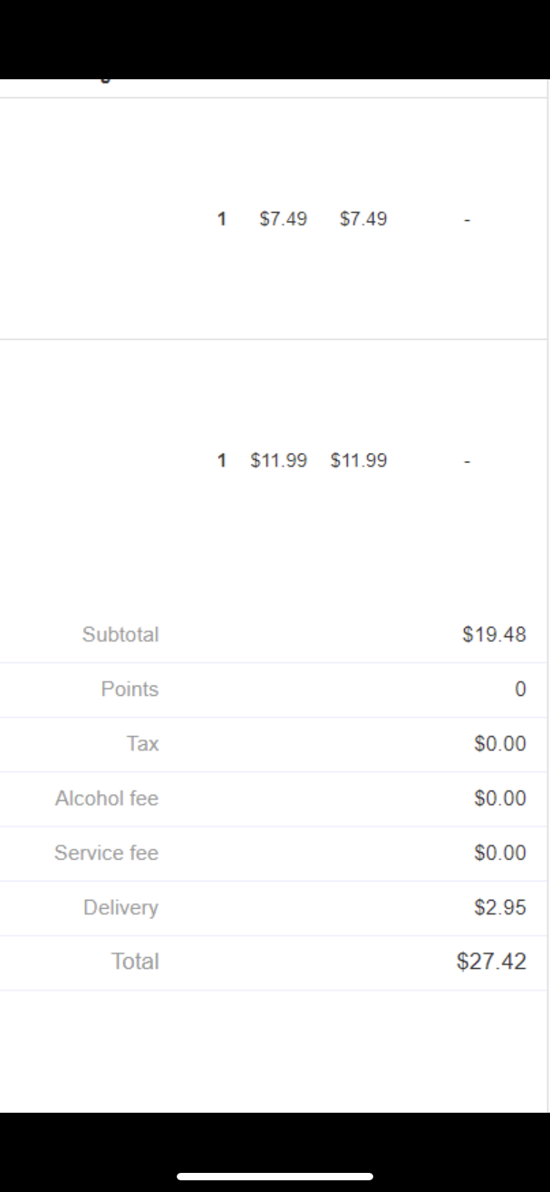This screenshot has height=1192, width=550.
Task: Select the dash in the $11.99 item row
Action: pos(466,461)
